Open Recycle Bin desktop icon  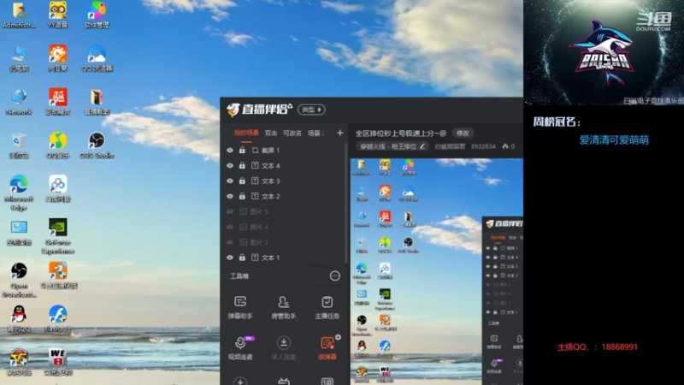pyautogui.click(x=19, y=145)
